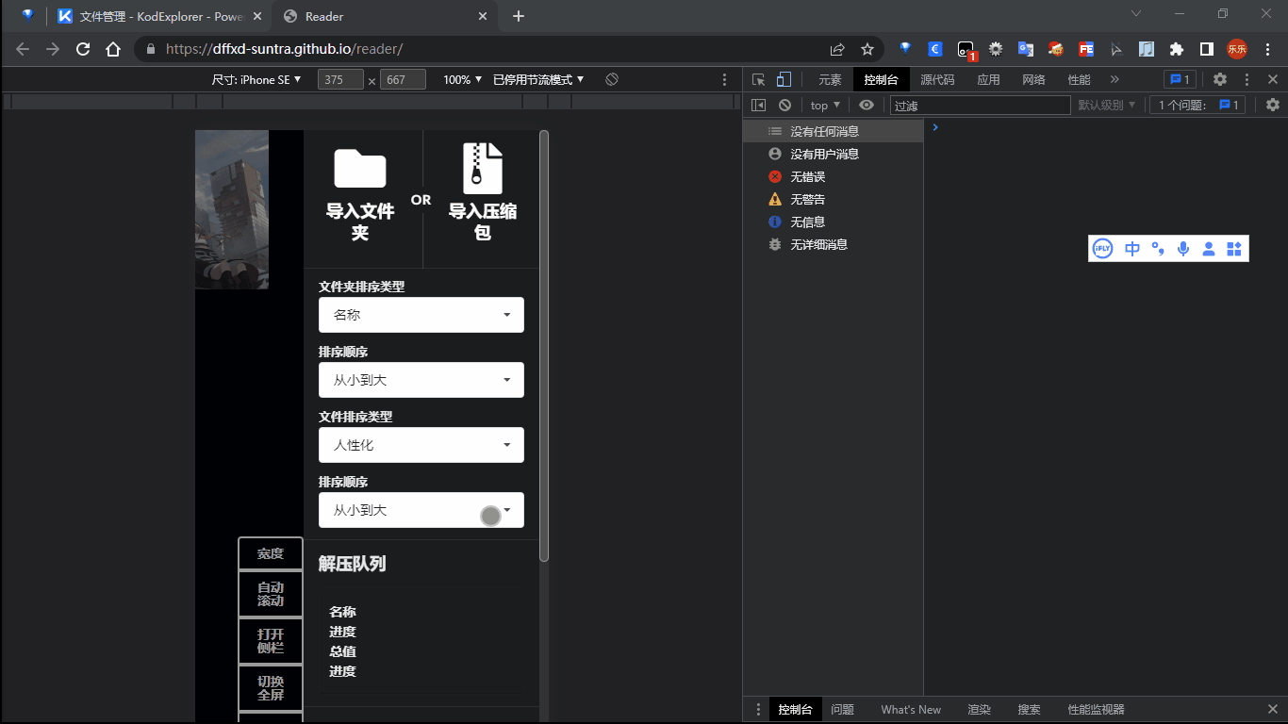Viewport: 1288px width, 724px height.
Task: Create a live expression via the eye icon
Action: tap(867, 105)
